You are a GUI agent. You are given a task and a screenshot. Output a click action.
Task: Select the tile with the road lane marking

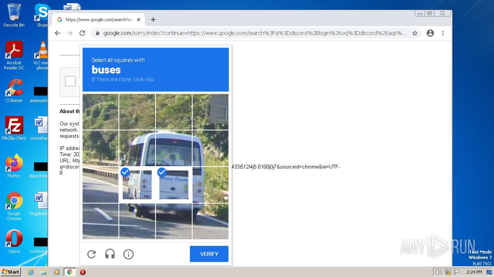(x=100, y=221)
